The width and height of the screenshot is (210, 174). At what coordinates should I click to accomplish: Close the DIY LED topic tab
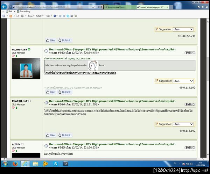167,7
